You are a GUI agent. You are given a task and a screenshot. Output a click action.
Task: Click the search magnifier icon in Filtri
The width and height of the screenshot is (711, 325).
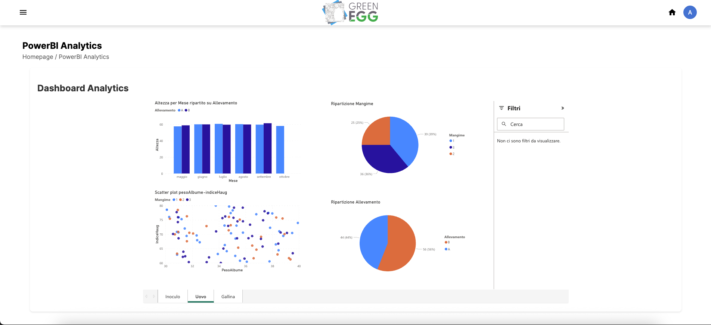click(504, 124)
